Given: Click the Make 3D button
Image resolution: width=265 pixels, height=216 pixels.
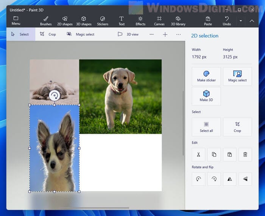Looking at the screenshot, I should click(206, 96).
